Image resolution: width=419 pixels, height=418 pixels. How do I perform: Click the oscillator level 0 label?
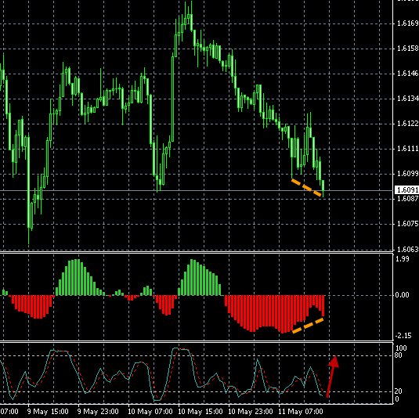pyautogui.click(x=397, y=399)
